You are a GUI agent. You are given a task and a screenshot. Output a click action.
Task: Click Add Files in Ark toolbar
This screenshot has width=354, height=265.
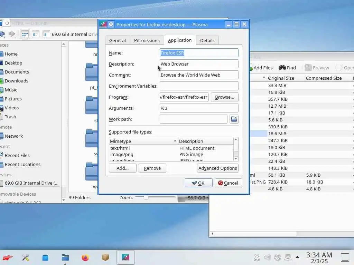(x=261, y=68)
